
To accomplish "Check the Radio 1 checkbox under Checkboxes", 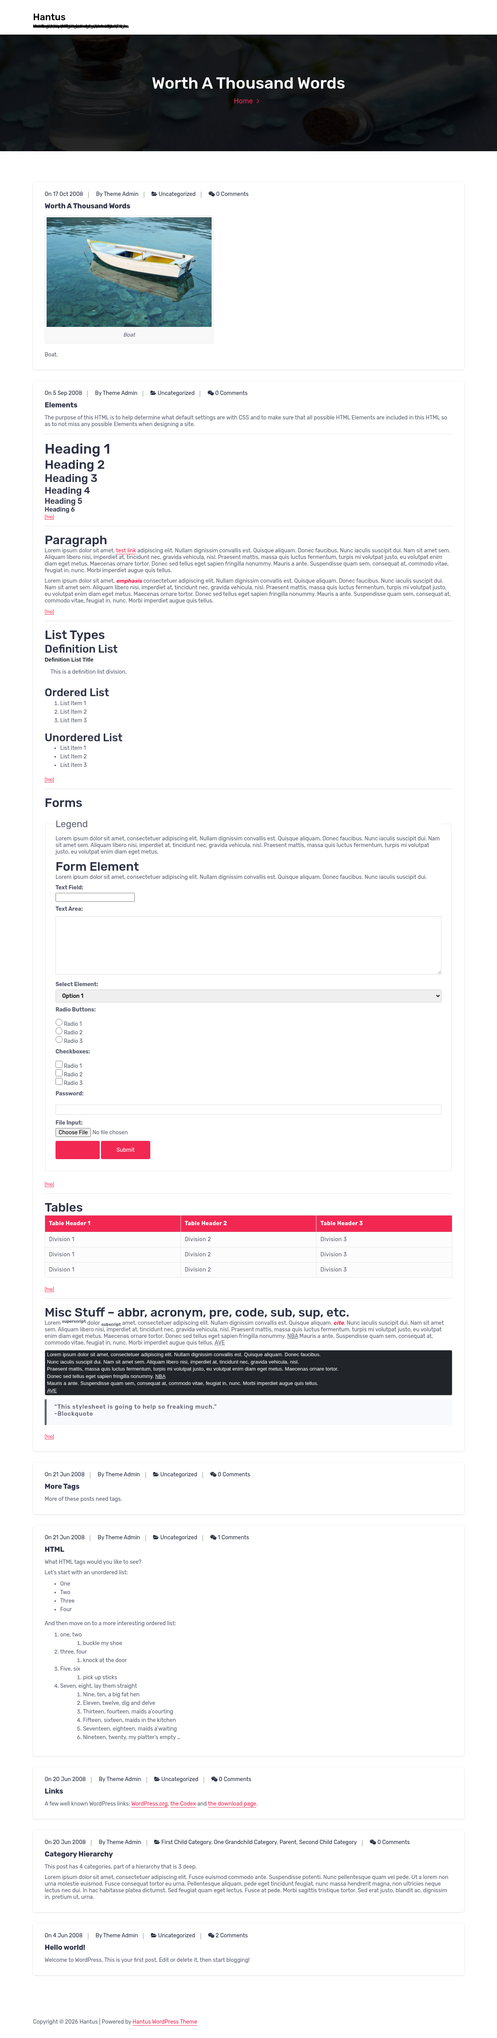I will [59, 1064].
